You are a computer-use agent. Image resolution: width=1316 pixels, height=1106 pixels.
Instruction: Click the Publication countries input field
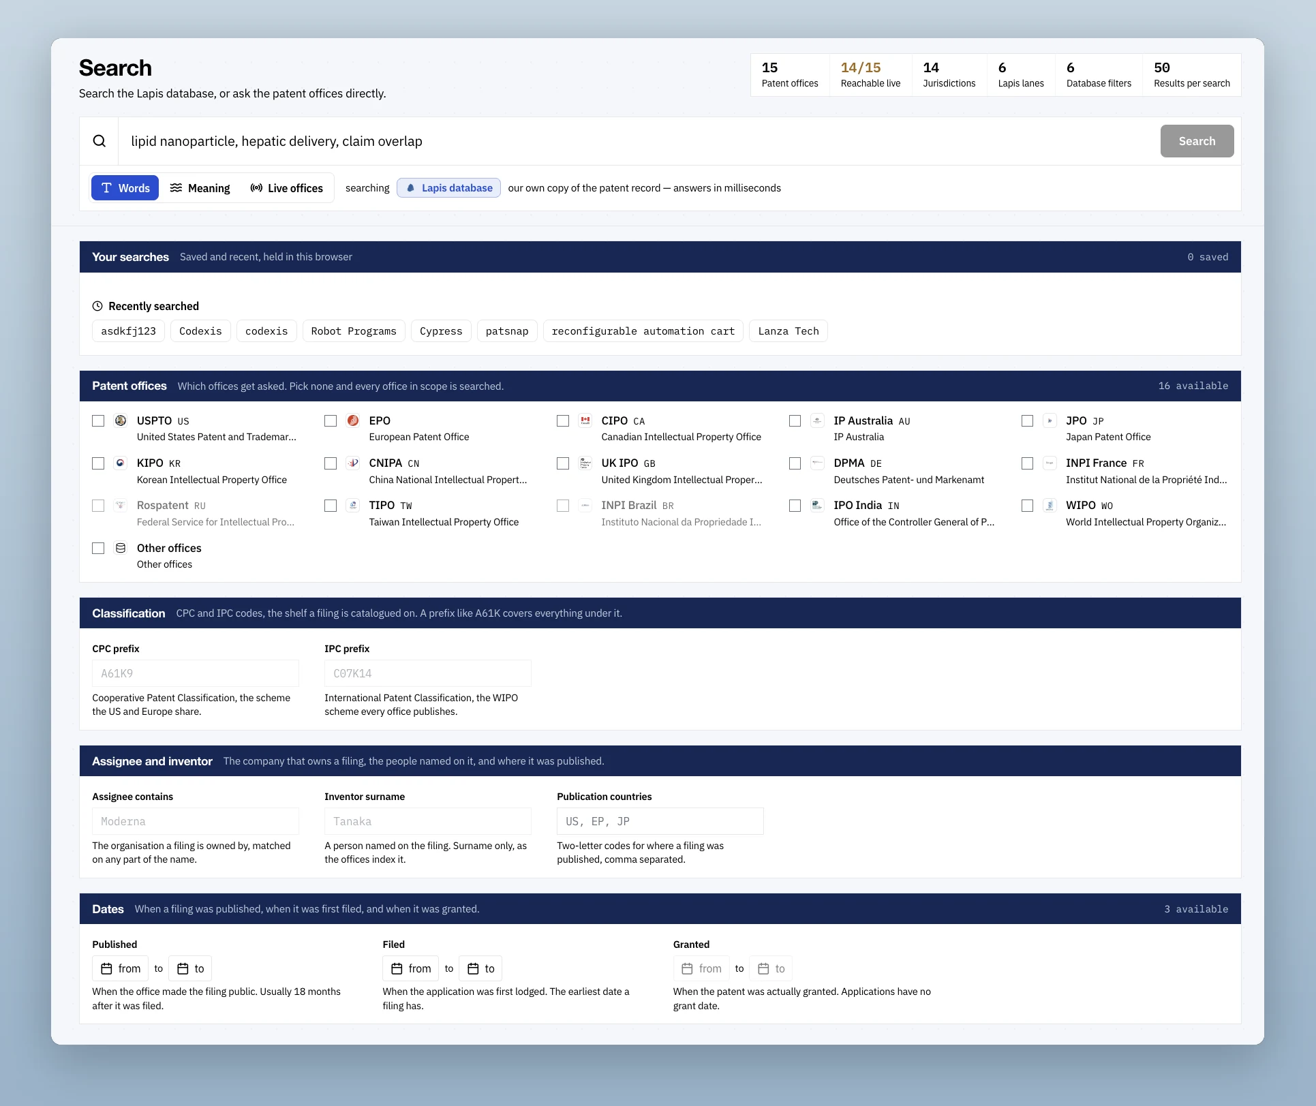[660, 821]
